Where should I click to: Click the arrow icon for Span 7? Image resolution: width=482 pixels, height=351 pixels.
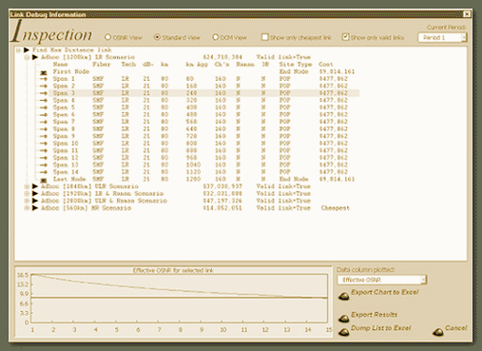coord(44,122)
